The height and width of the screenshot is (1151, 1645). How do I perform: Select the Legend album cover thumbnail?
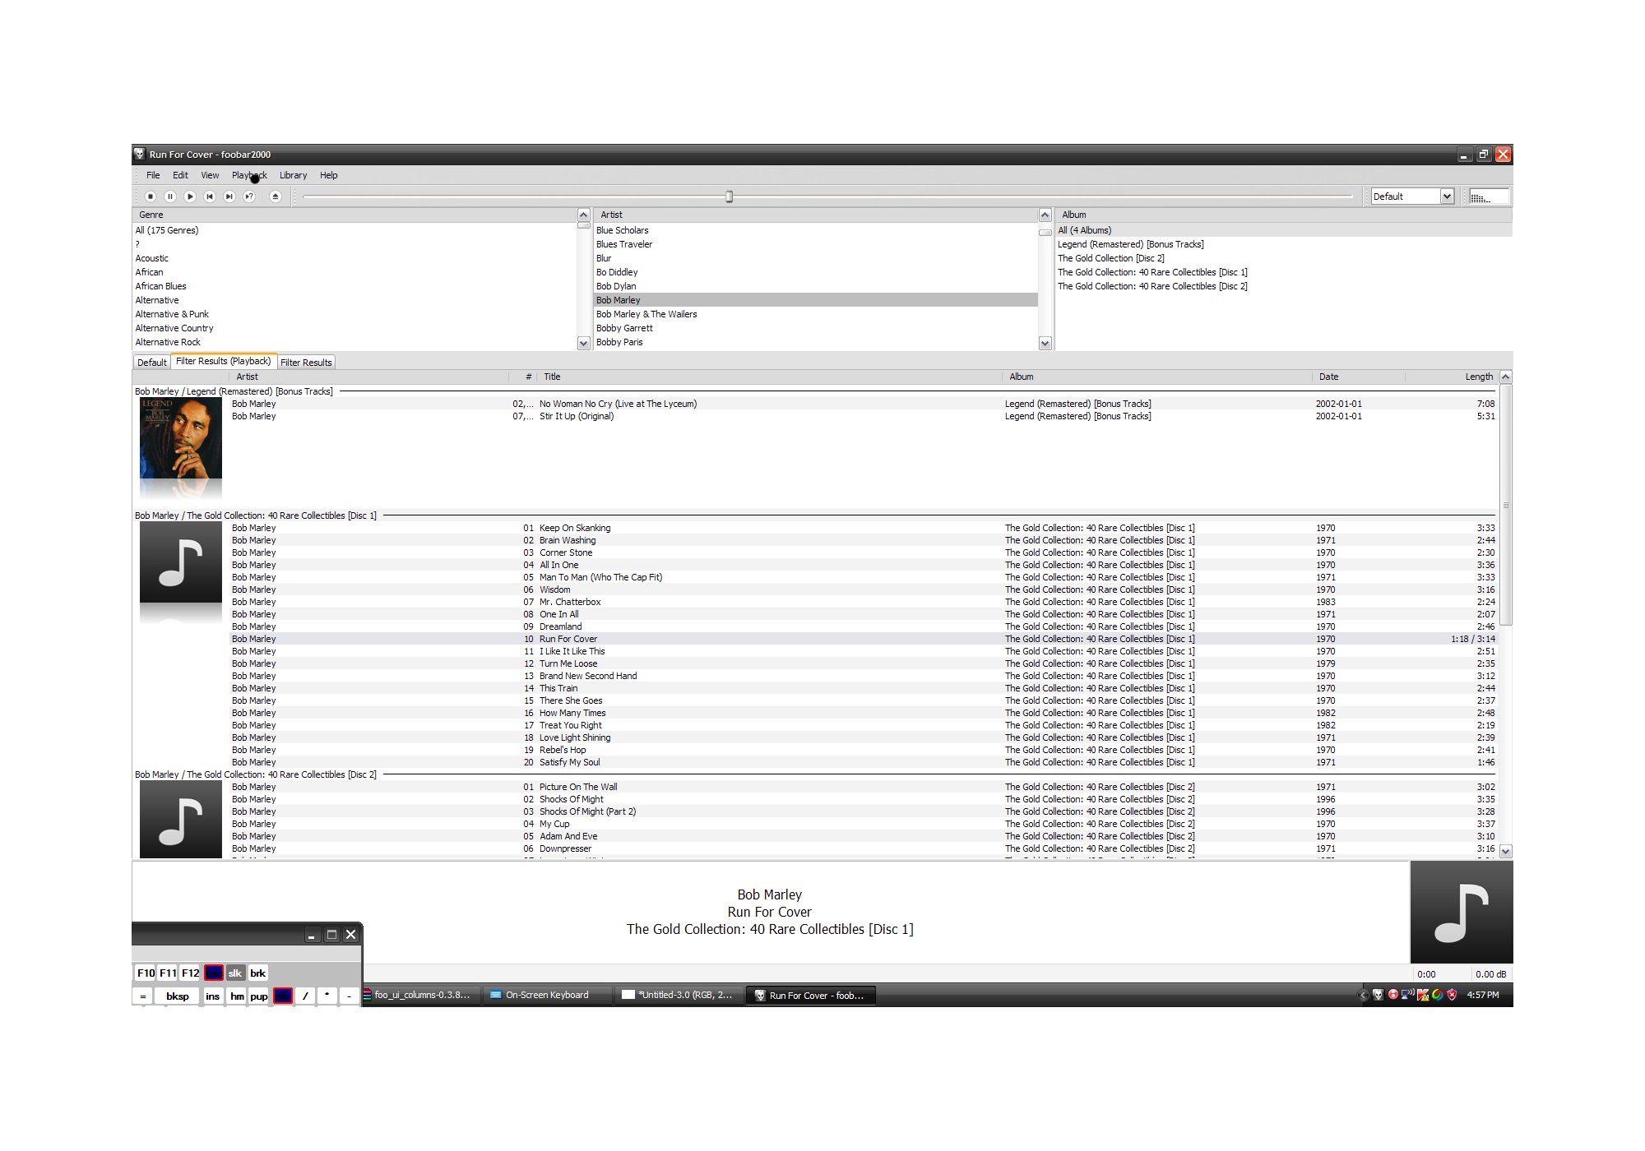pyautogui.click(x=181, y=438)
